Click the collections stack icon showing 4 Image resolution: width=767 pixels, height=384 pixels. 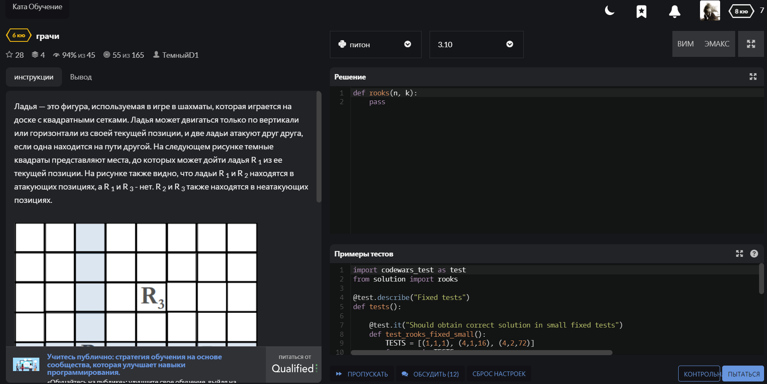pos(35,55)
